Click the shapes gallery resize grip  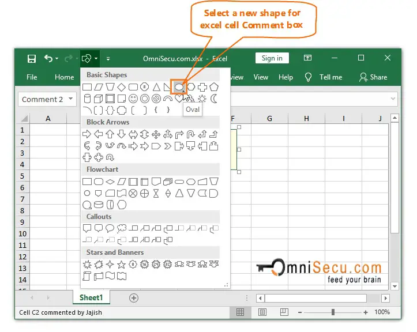click(x=226, y=285)
